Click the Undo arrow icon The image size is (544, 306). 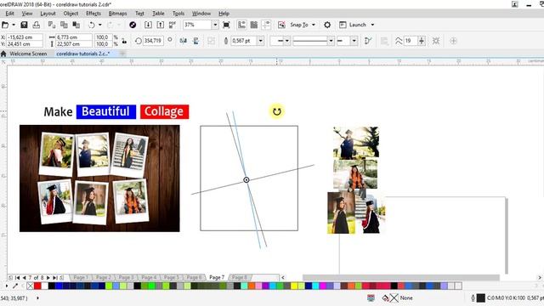point(92,25)
